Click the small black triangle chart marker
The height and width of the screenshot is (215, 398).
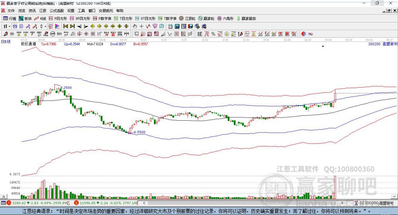[x=323, y=47]
